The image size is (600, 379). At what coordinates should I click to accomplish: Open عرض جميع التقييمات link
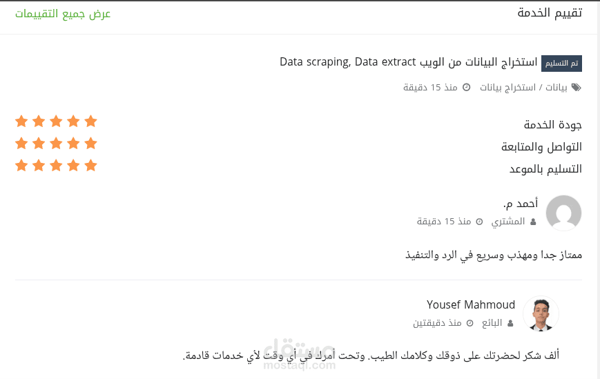pos(64,14)
